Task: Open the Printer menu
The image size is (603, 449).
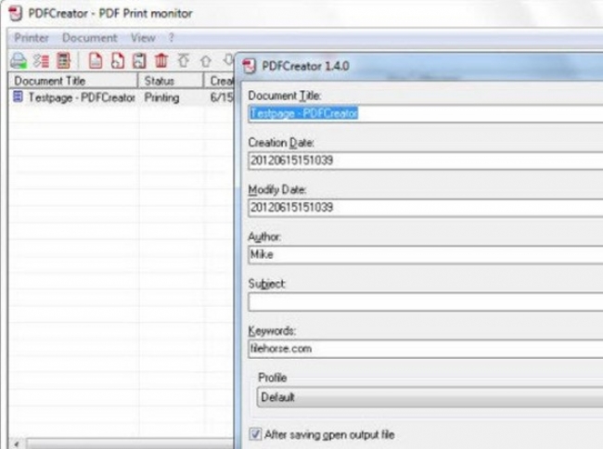Action: 32,38
